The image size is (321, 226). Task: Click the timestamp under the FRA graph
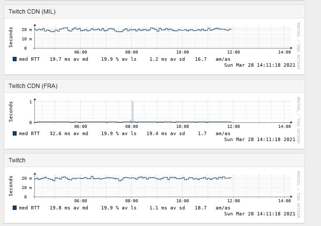point(259,139)
